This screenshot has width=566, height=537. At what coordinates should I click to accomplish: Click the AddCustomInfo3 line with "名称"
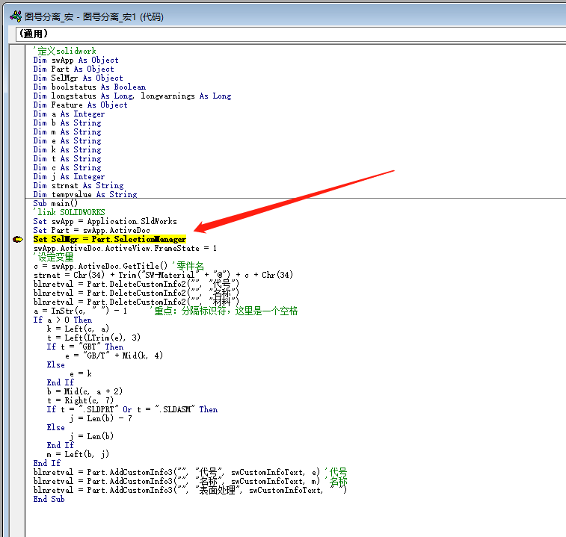pyautogui.click(x=176, y=481)
